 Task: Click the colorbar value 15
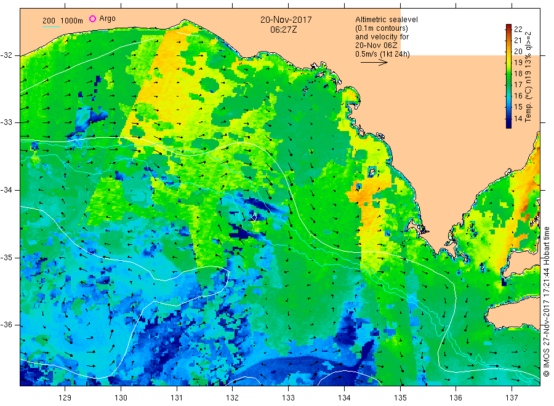point(518,107)
